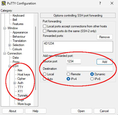Open the Tunnels category
Image resolution: width=118 pixels, height=115 pixels.
pyautogui.click(x=23, y=96)
